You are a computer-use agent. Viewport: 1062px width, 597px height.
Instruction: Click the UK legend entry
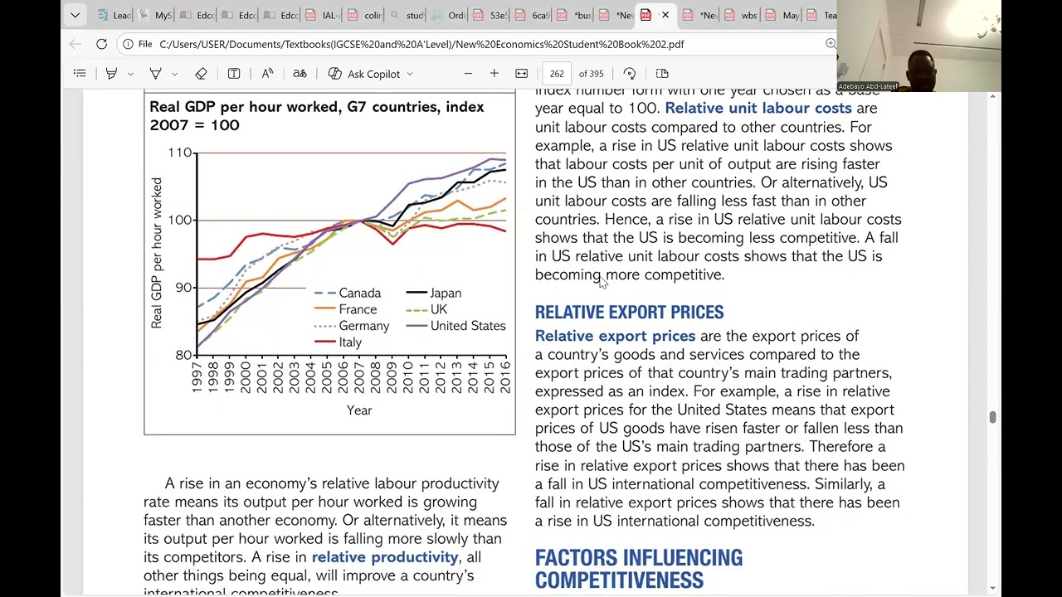426,309
